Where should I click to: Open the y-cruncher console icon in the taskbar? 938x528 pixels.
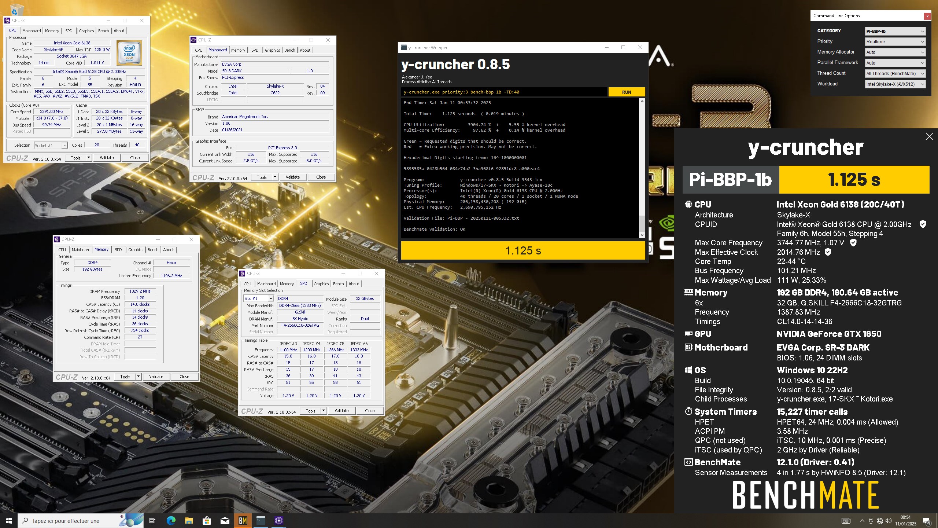[261, 520]
